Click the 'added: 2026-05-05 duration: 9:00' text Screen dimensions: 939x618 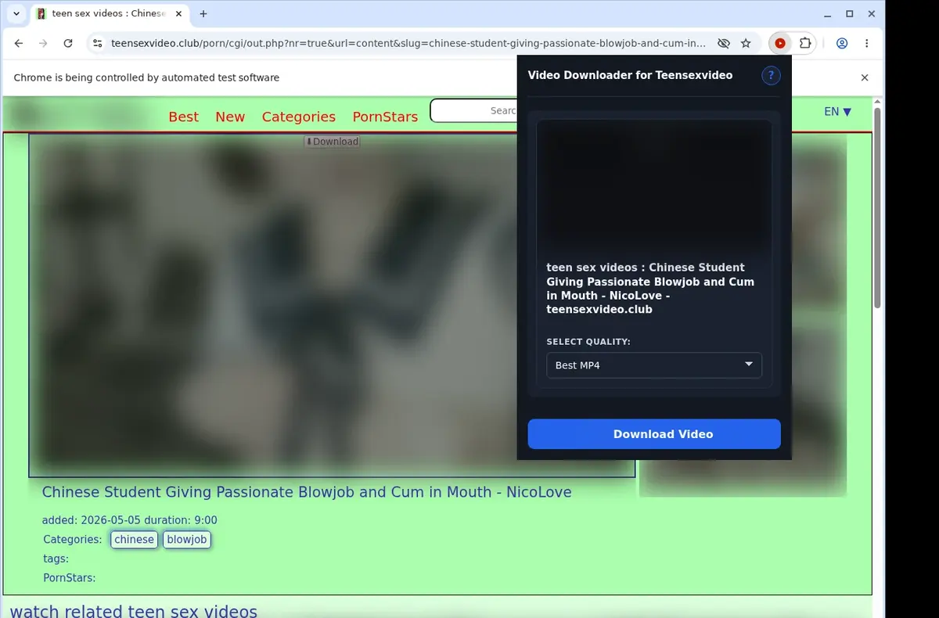(130, 520)
